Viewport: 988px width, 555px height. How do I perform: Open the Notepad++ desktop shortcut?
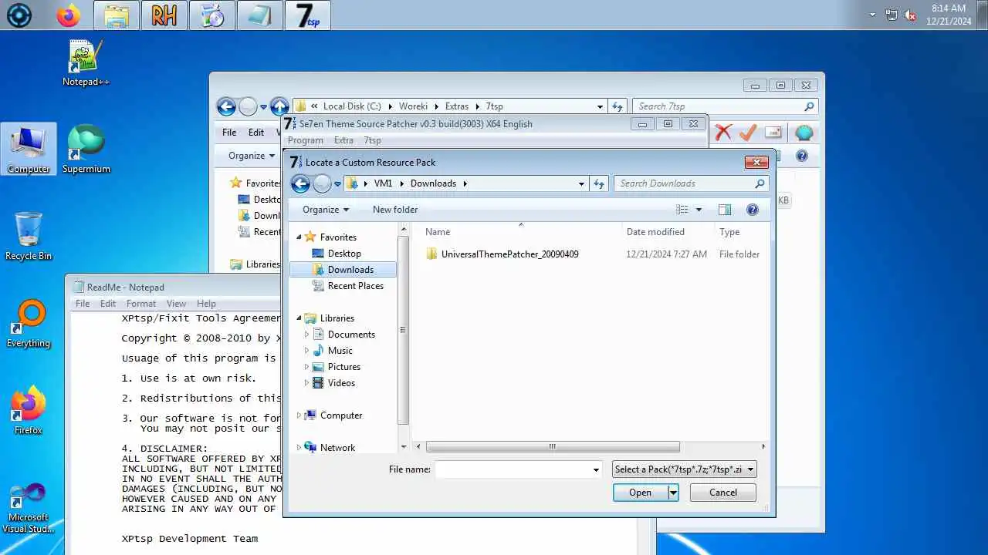pos(86,63)
